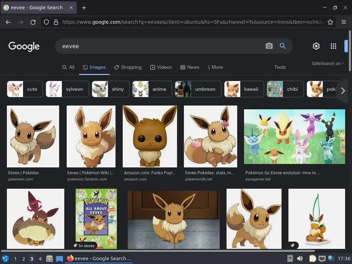Switch to workspace 4
This screenshot has height=264, width=352.
40,259
